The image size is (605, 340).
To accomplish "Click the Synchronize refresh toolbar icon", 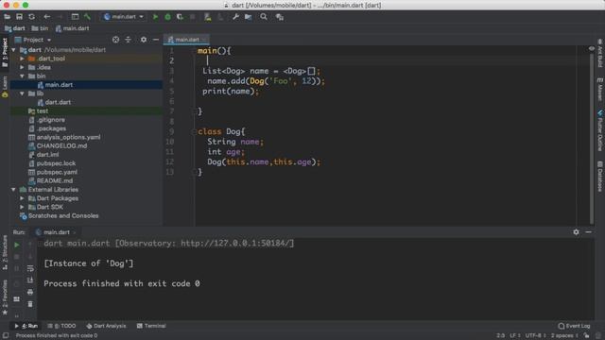I will [31, 17].
